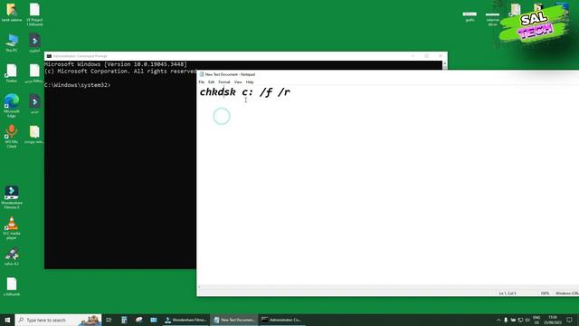579x326 pixels.
Task: Launch Microsoft Edge from the desktop
Action: click(x=12, y=106)
